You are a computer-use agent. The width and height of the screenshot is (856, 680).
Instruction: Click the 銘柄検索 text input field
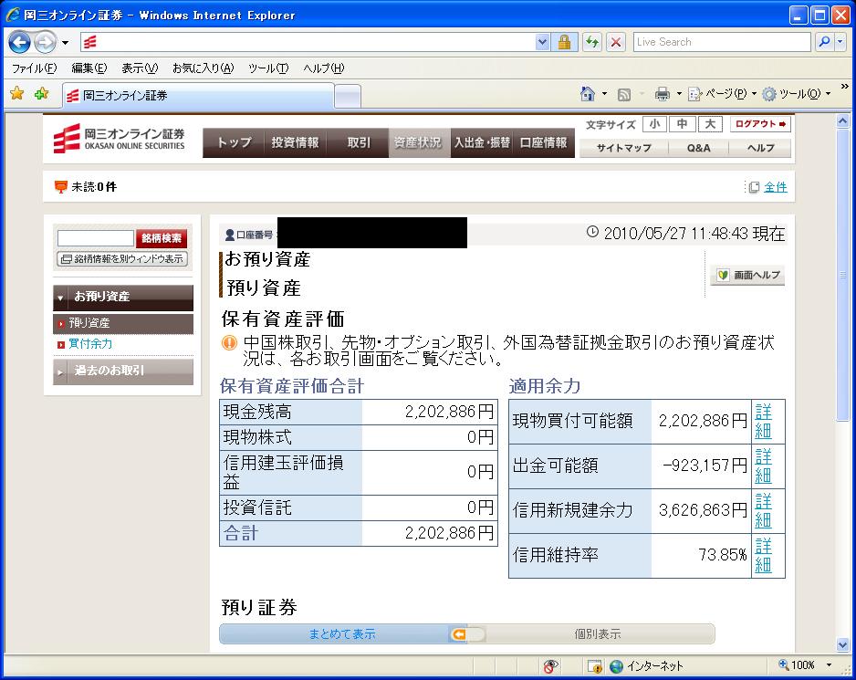95,238
